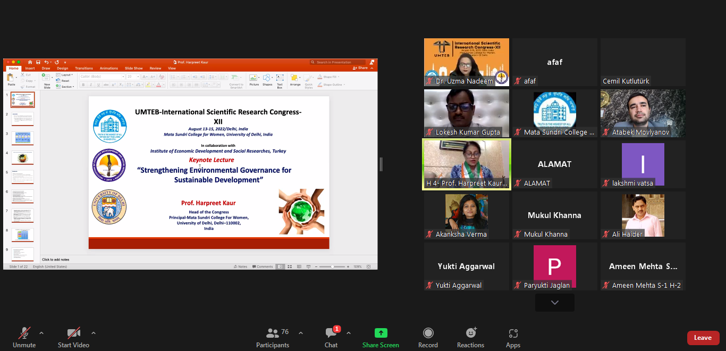Leave the Zoom meeting
This screenshot has width=726, height=351.
pyautogui.click(x=703, y=338)
